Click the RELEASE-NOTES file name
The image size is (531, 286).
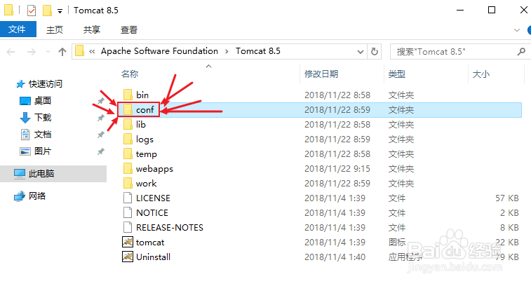click(x=170, y=227)
